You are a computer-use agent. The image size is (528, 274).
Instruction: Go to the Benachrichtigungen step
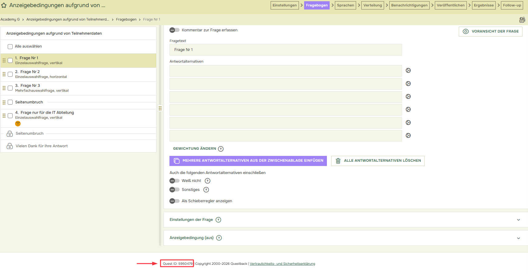tap(409, 5)
